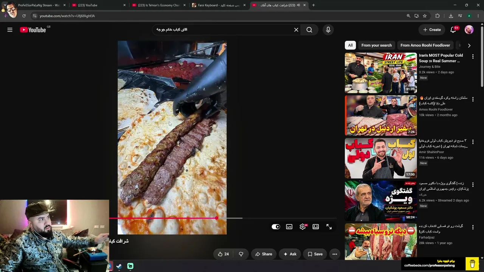
Task: Open the browser zoom magnifier in address bar
Action: [408, 16]
